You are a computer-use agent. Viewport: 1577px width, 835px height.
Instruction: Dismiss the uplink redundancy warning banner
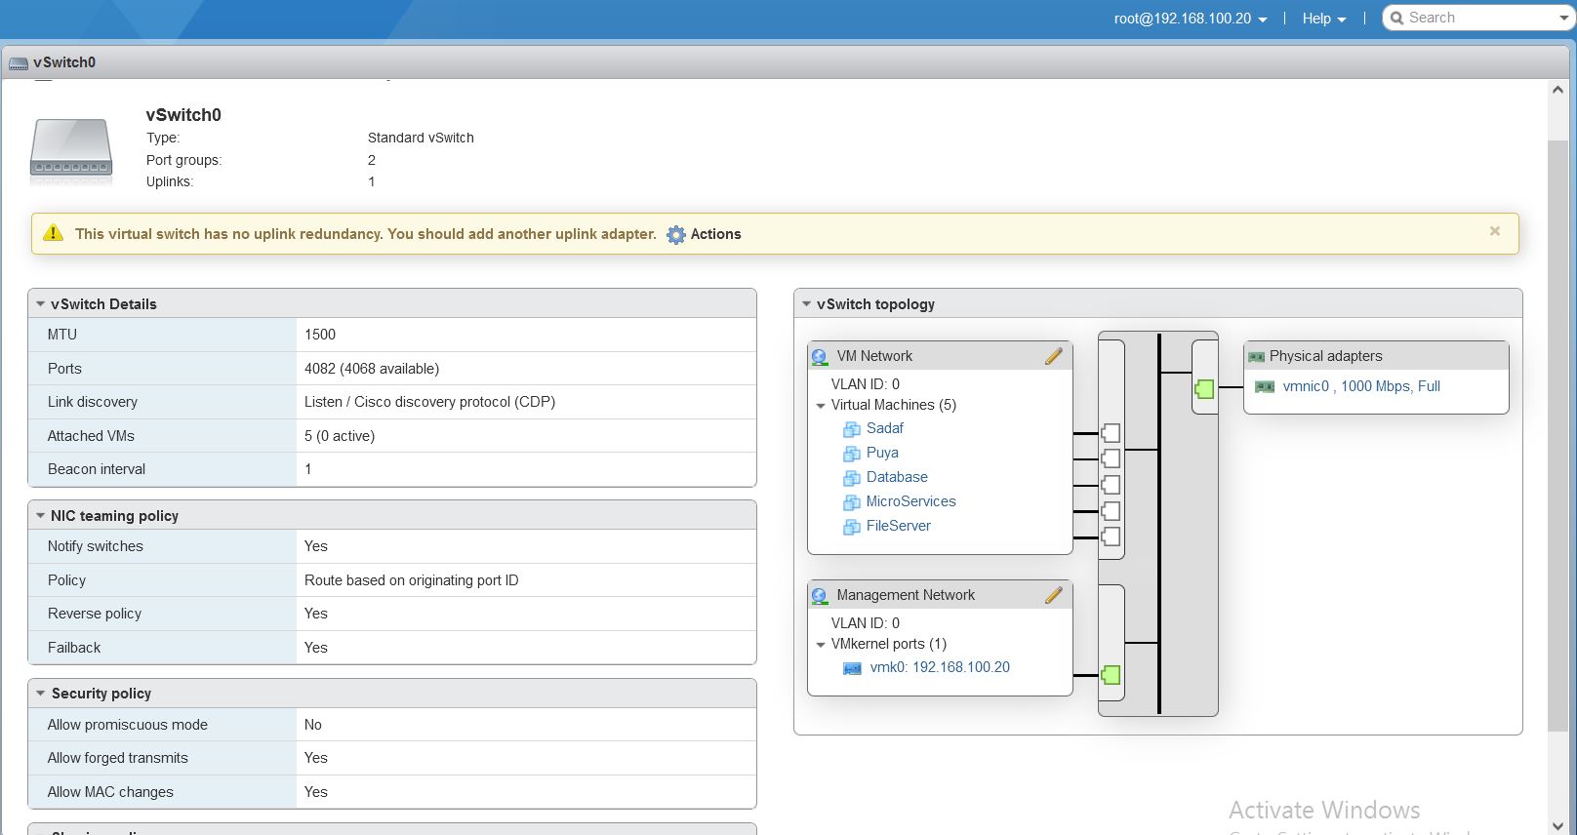[1494, 231]
